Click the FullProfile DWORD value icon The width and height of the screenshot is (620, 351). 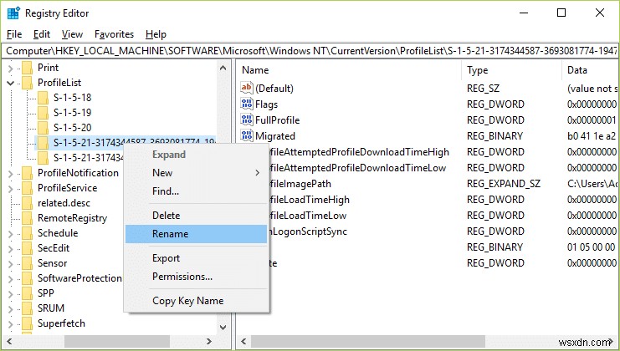tap(246, 120)
